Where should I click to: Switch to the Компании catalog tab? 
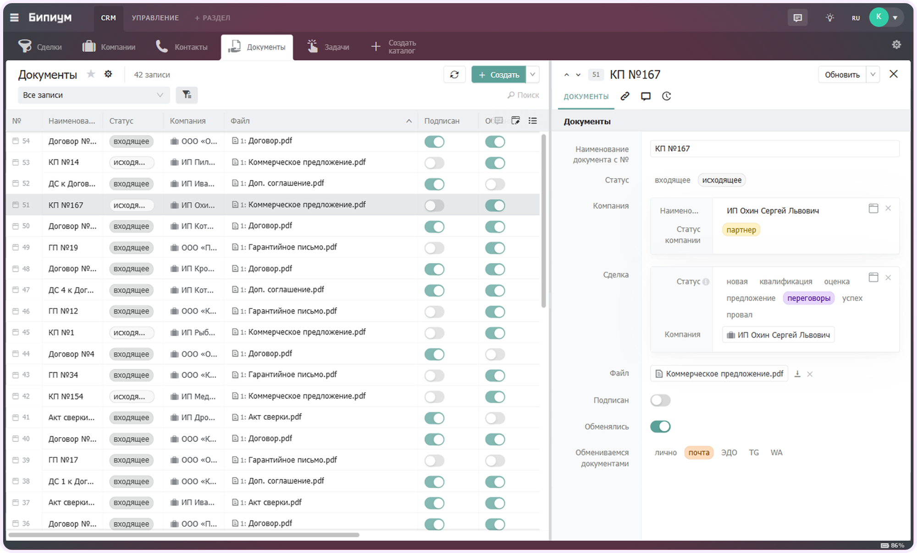[x=109, y=47]
